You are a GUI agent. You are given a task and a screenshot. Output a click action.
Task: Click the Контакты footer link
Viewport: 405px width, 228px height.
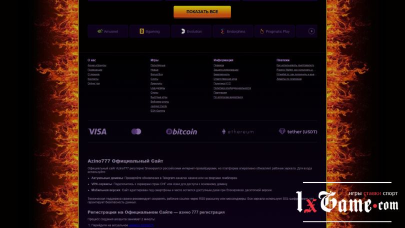click(x=93, y=79)
